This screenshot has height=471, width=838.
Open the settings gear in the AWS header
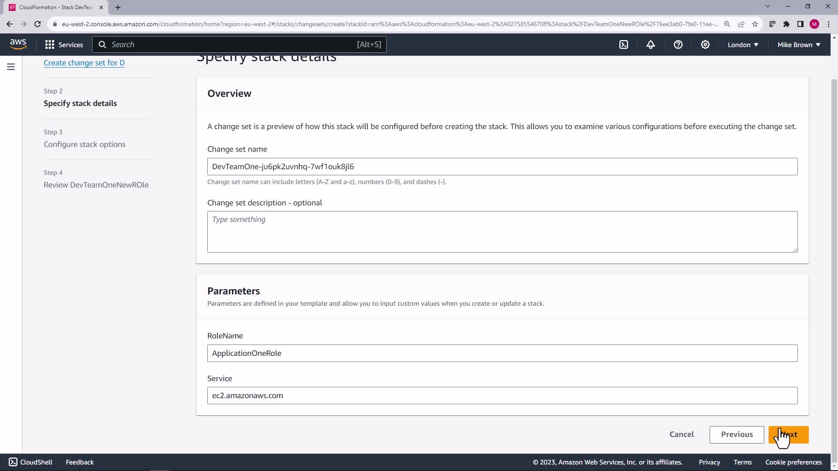[705, 44]
